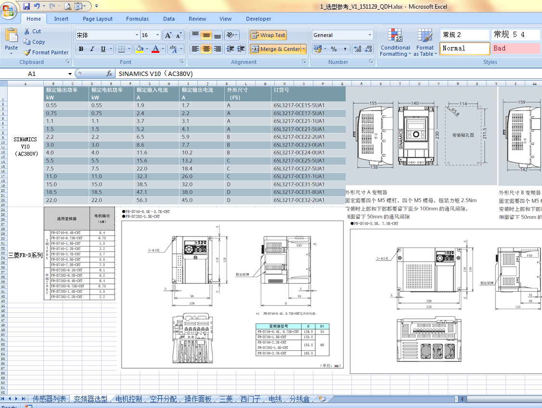Open the Number dialog launcher
542x408 pixels.
pyautogui.click(x=371, y=62)
